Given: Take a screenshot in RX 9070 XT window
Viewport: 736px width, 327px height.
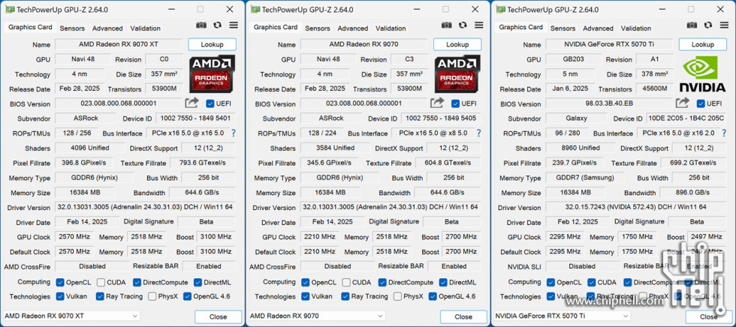Looking at the screenshot, I should click(201, 25).
